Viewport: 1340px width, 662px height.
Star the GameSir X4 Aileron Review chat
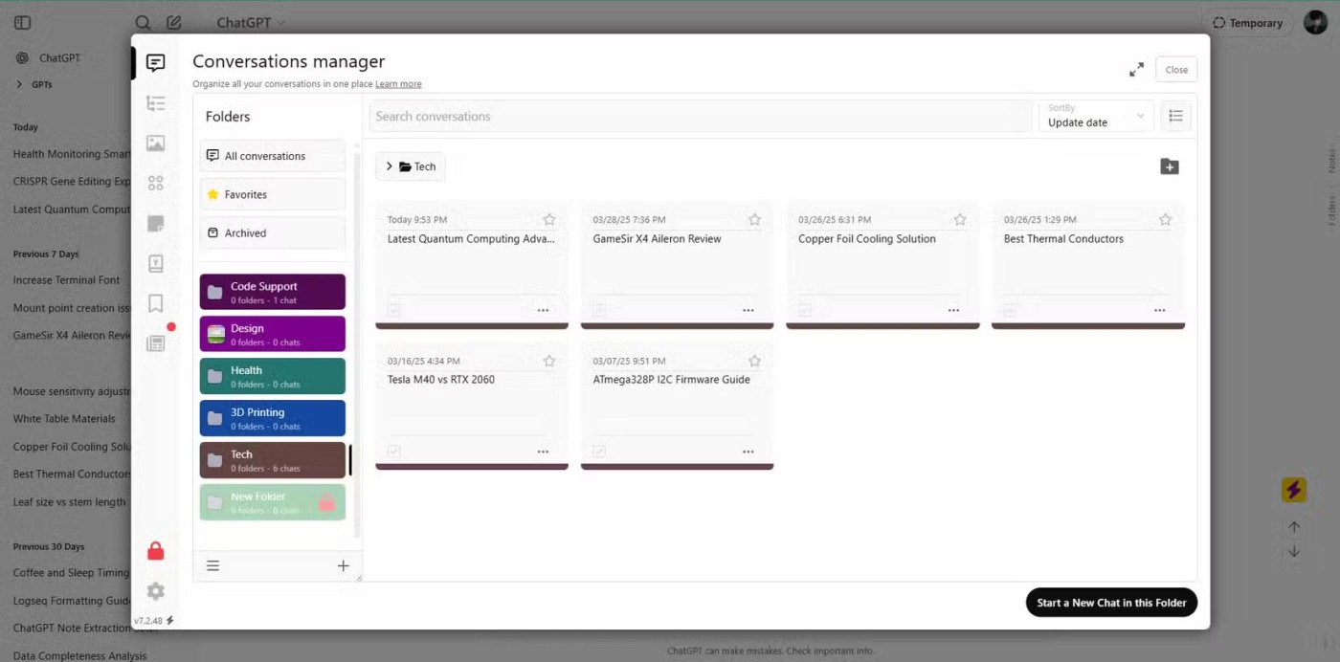pyautogui.click(x=754, y=220)
